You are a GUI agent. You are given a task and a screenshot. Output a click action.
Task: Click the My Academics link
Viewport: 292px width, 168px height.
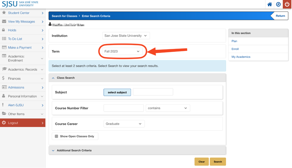[x=241, y=57]
